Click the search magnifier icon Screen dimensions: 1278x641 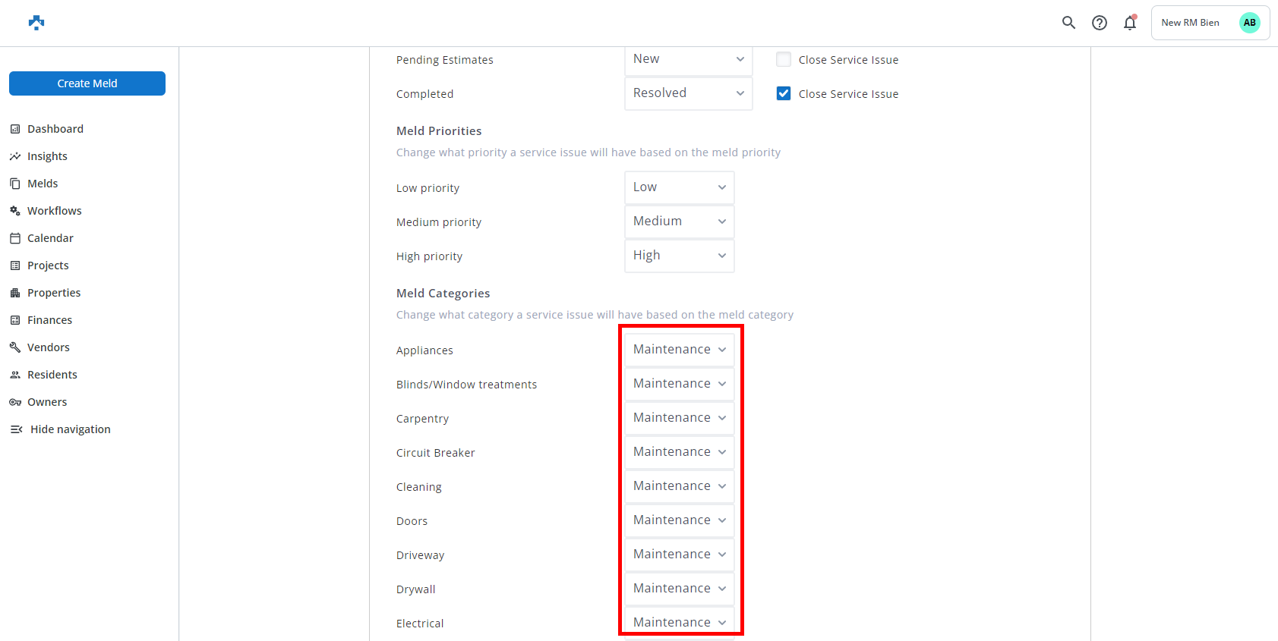1068,23
